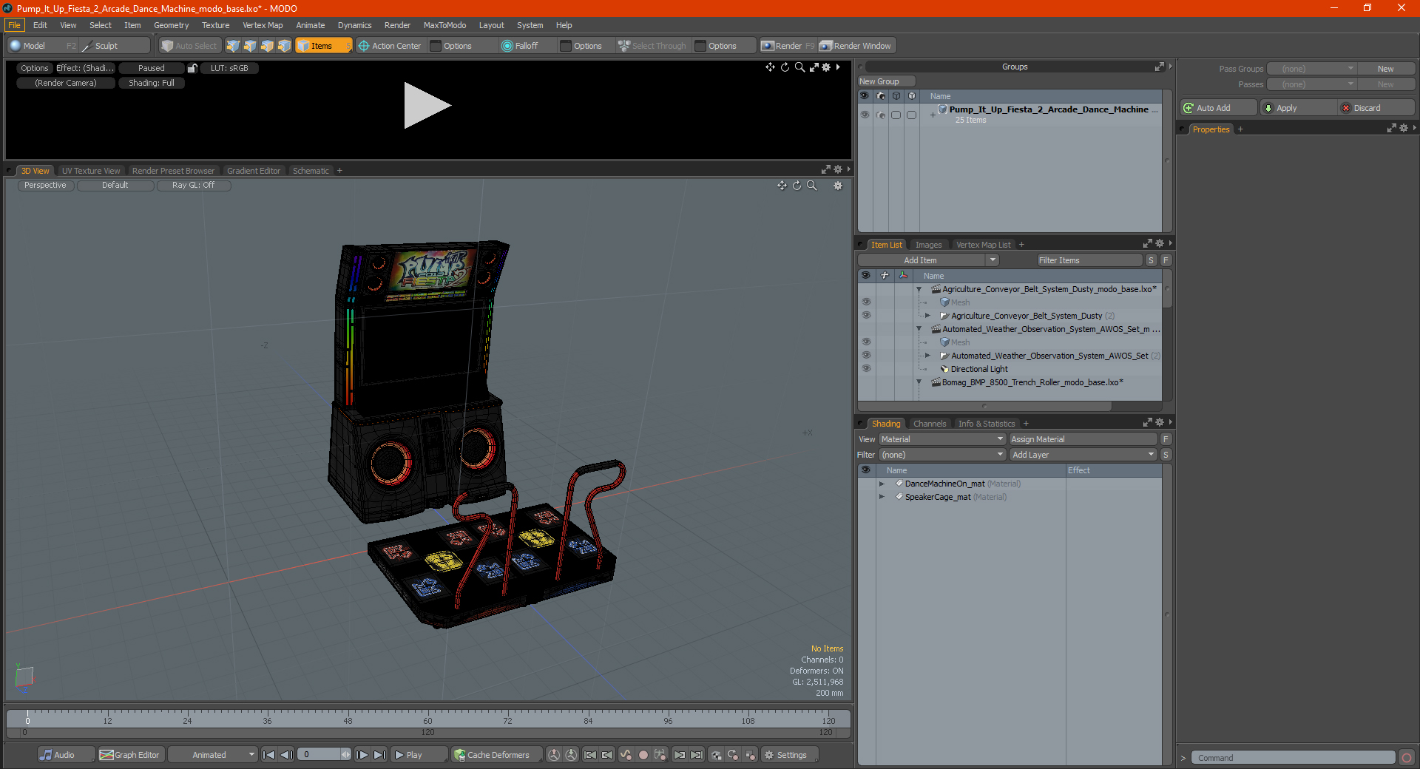Select the Edges selection mode icon
This screenshot has width=1420, height=769.
pos(250,46)
